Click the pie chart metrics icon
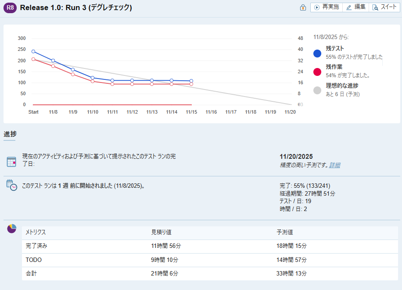This screenshot has width=402, height=290. coord(11,229)
